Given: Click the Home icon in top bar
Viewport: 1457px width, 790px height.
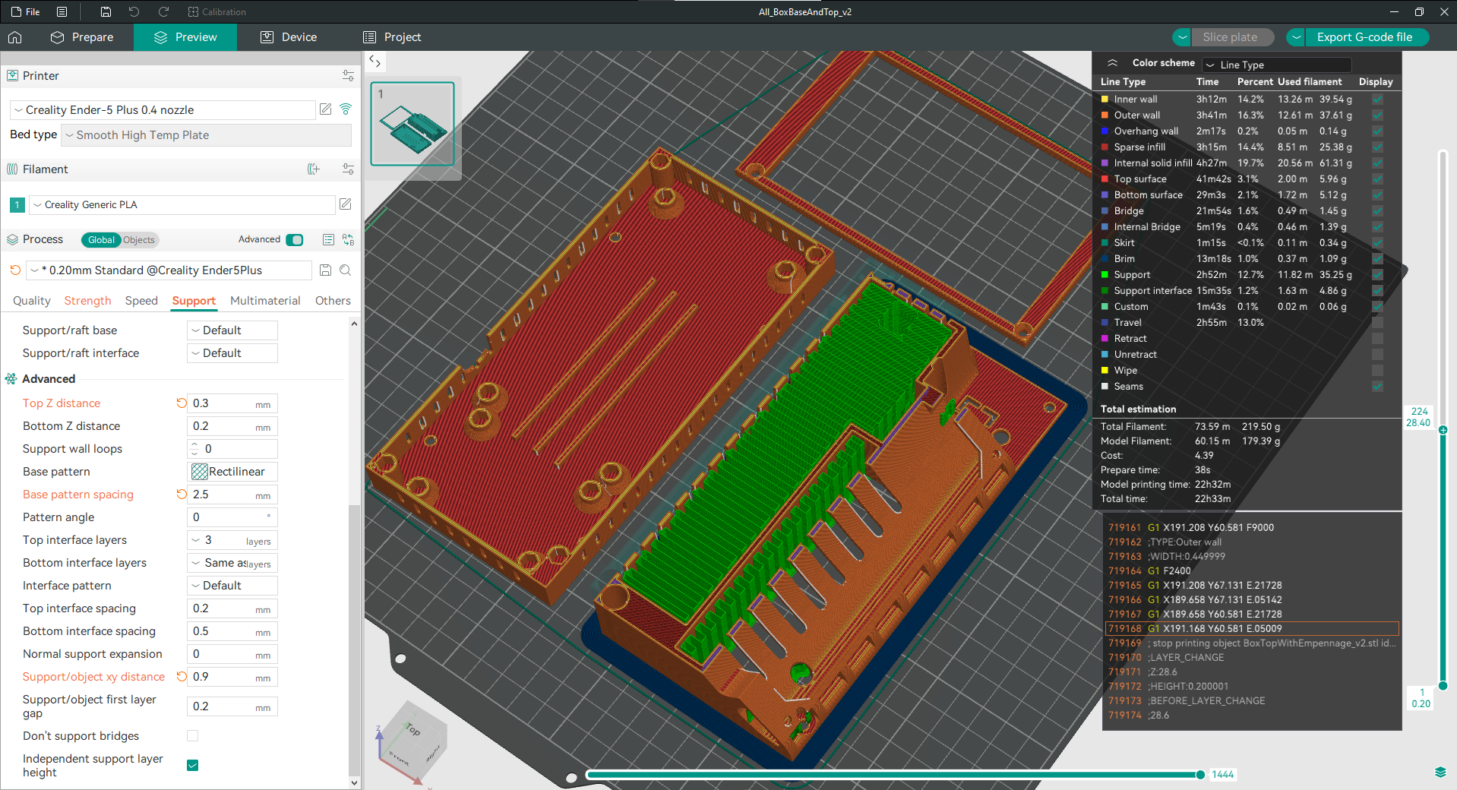Looking at the screenshot, I should (x=15, y=37).
